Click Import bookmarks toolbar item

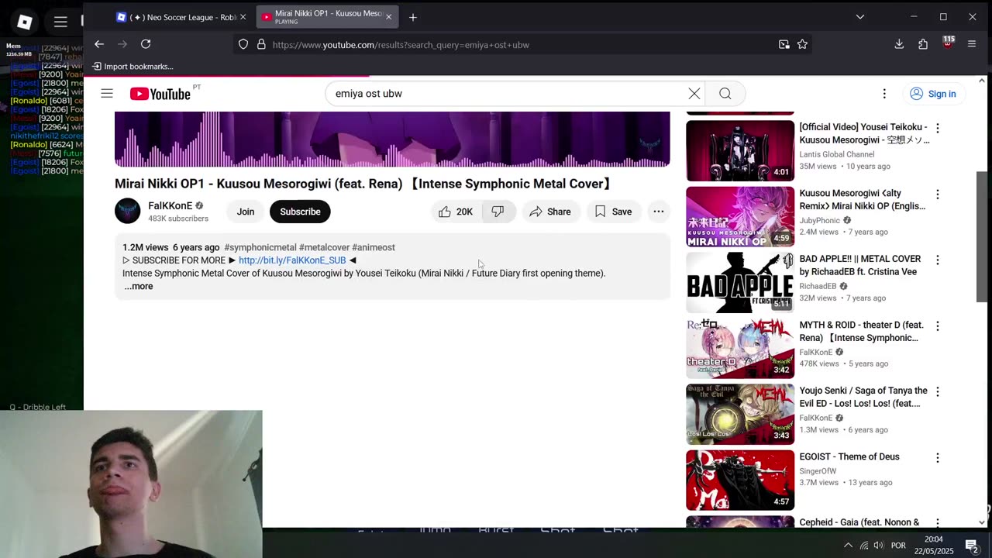pos(133,67)
